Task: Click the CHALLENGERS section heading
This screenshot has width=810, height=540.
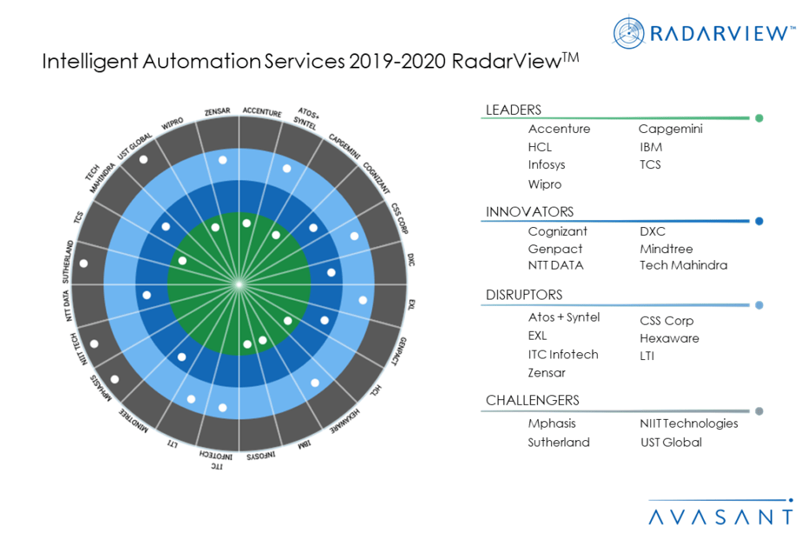Action: [532, 400]
